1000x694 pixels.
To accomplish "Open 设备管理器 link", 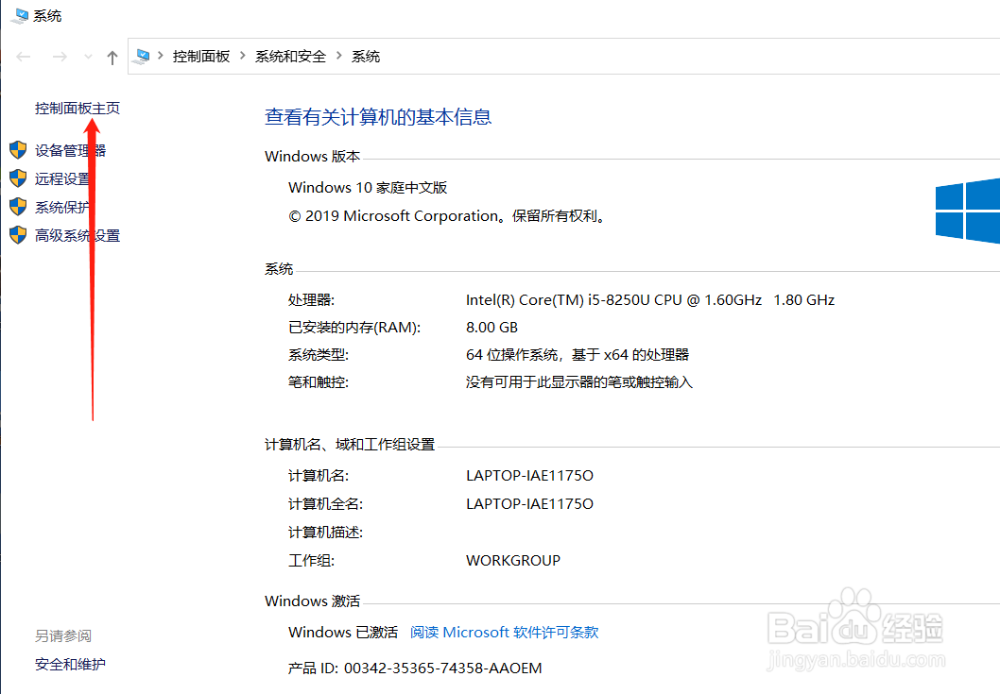I will coord(70,150).
